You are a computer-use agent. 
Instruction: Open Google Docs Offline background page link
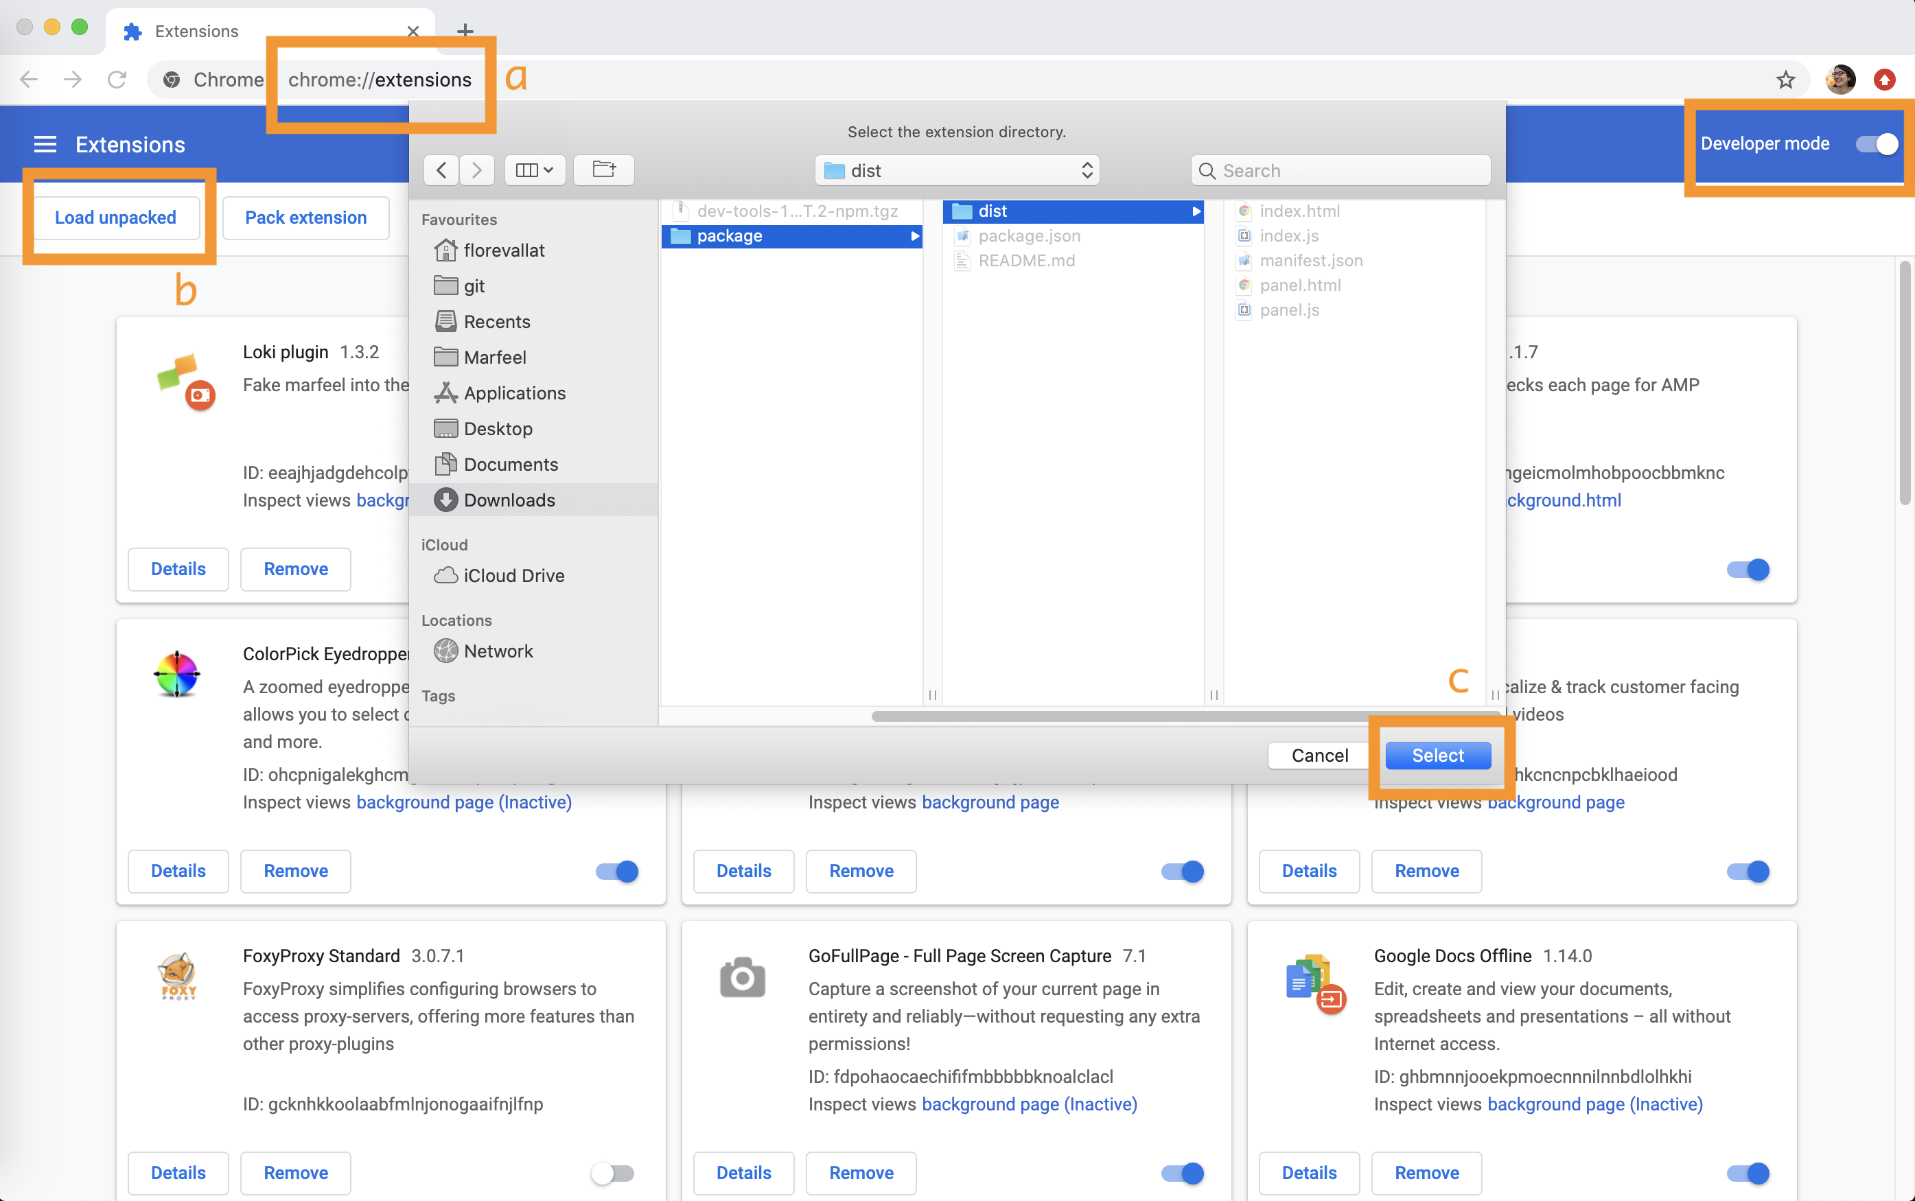tap(1595, 1104)
